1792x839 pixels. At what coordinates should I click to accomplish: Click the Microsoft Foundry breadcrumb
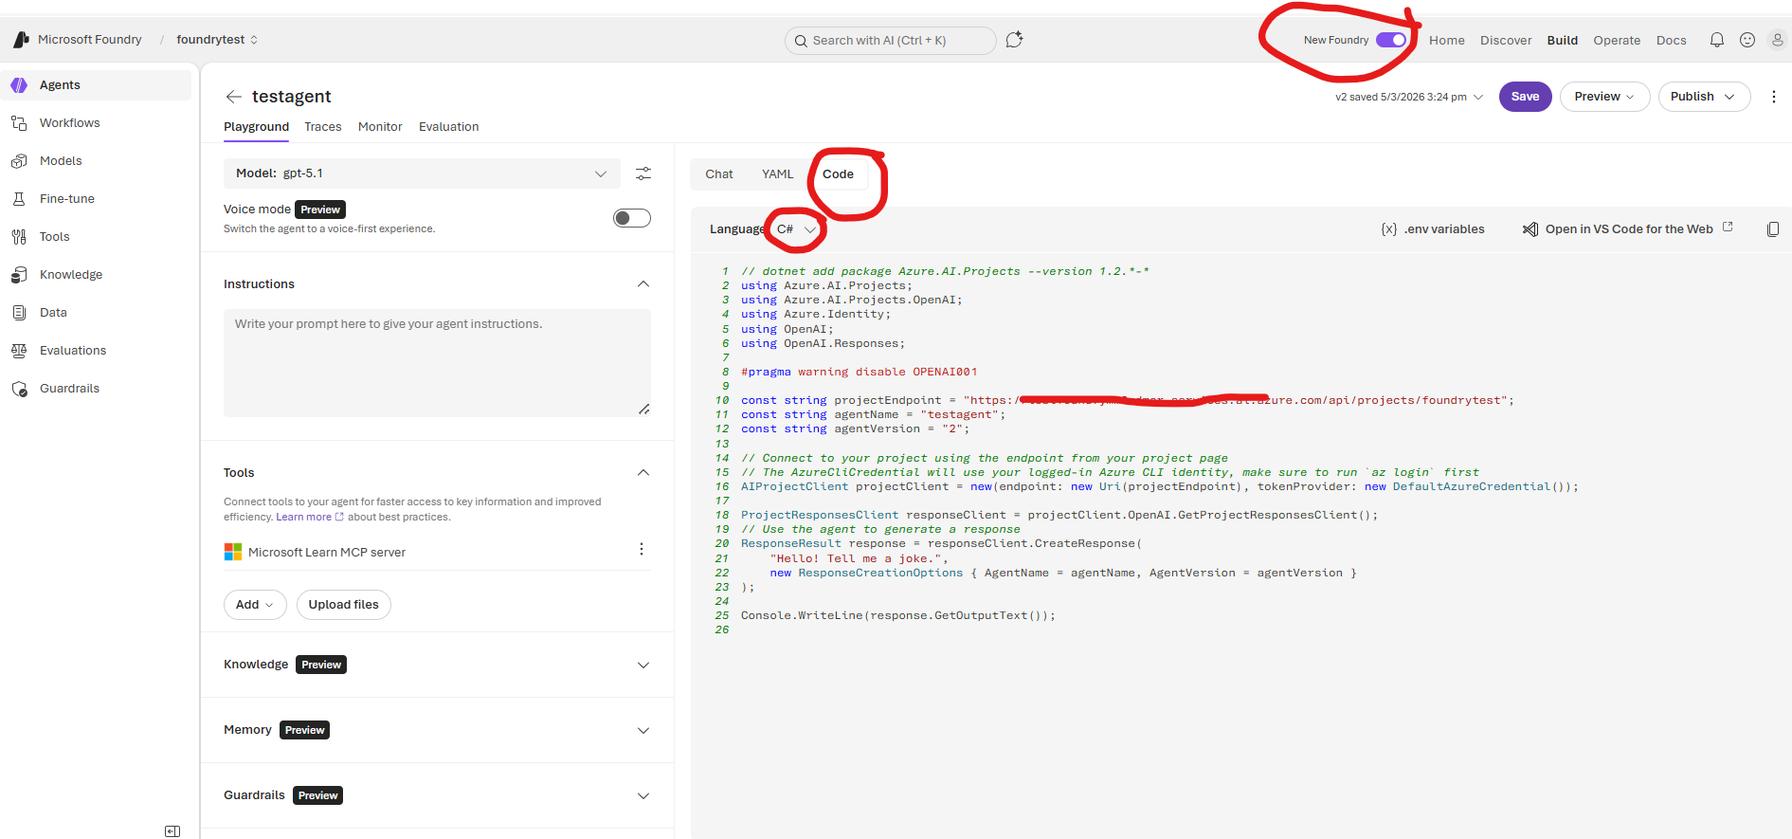click(89, 40)
